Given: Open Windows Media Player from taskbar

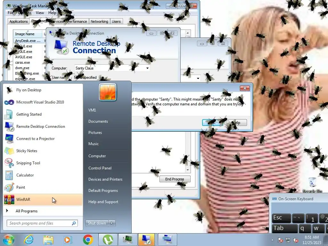Looking at the screenshot, I should coord(68,240).
